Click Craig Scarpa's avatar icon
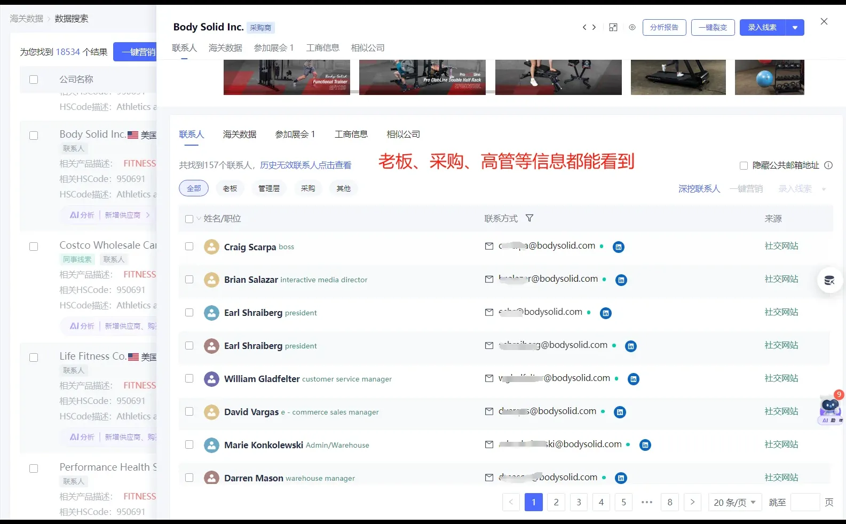This screenshot has width=846, height=524. coord(212,247)
